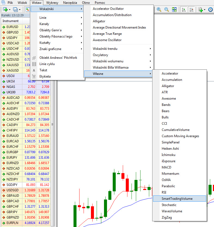The image size is (214, 227).
Task: Select the CHFJPY bid price 114.145
Action: click(30, 130)
